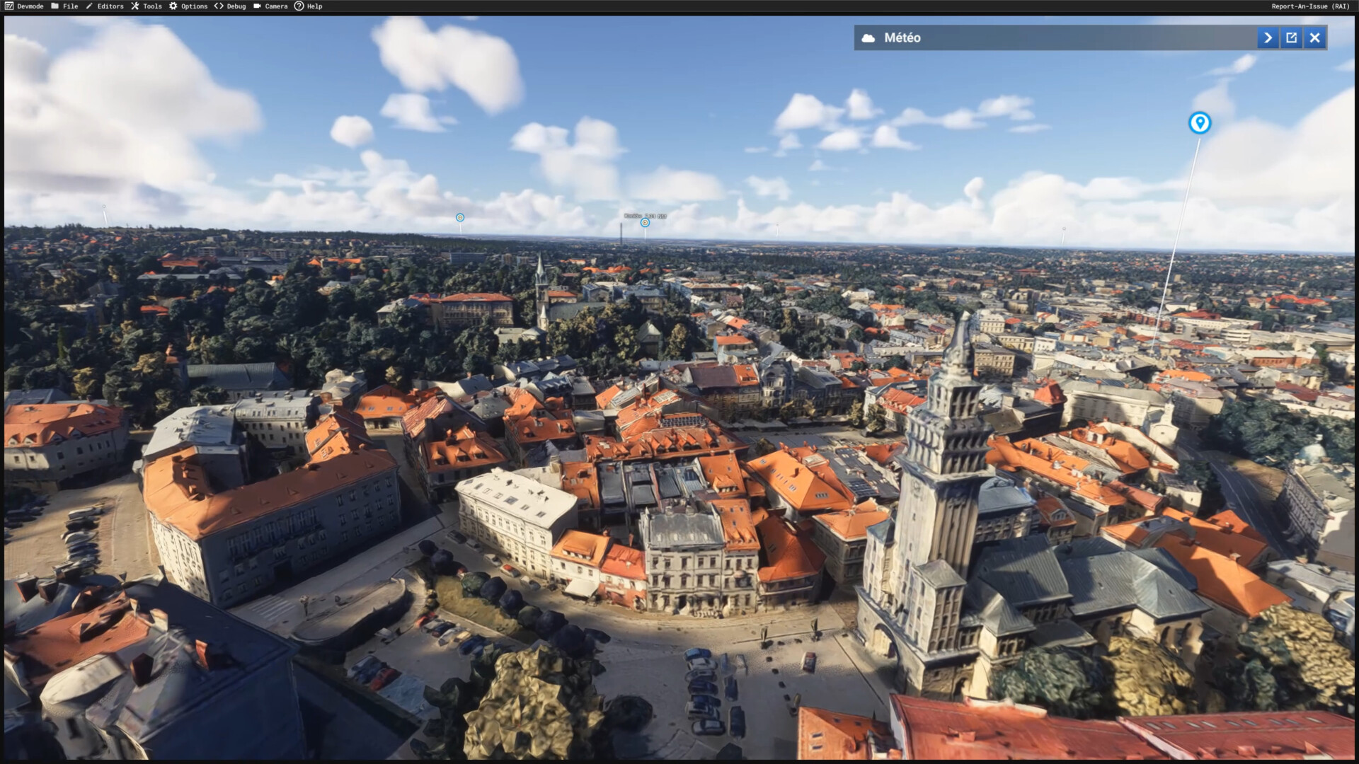Click the unlabeled heliport marker on horizon

[x=460, y=218]
